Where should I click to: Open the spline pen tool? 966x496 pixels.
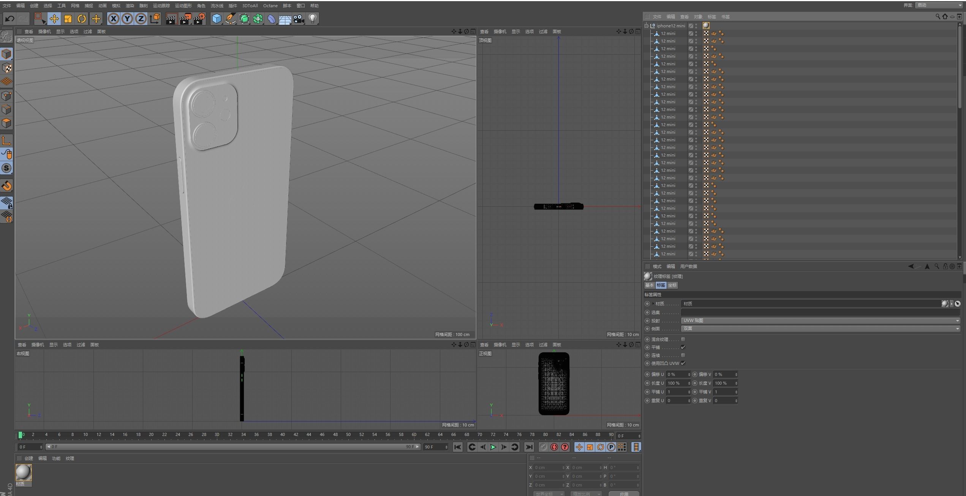pyautogui.click(x=230, y=19)
